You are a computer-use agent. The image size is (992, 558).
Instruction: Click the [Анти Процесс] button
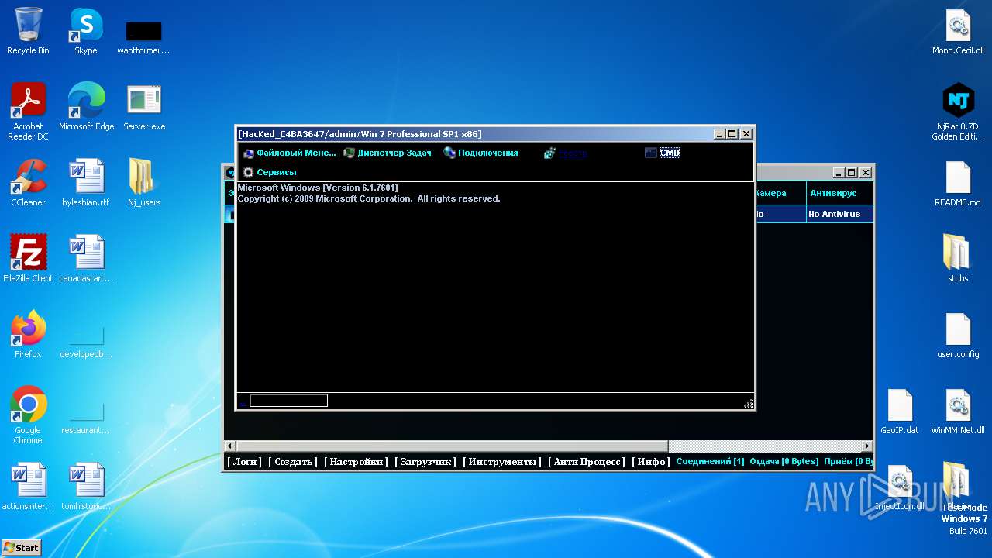(x=587, y=462)
